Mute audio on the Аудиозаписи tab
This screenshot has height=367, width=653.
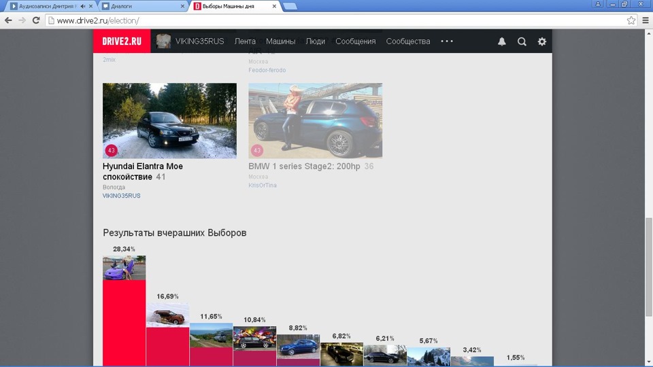coord(83,6)
